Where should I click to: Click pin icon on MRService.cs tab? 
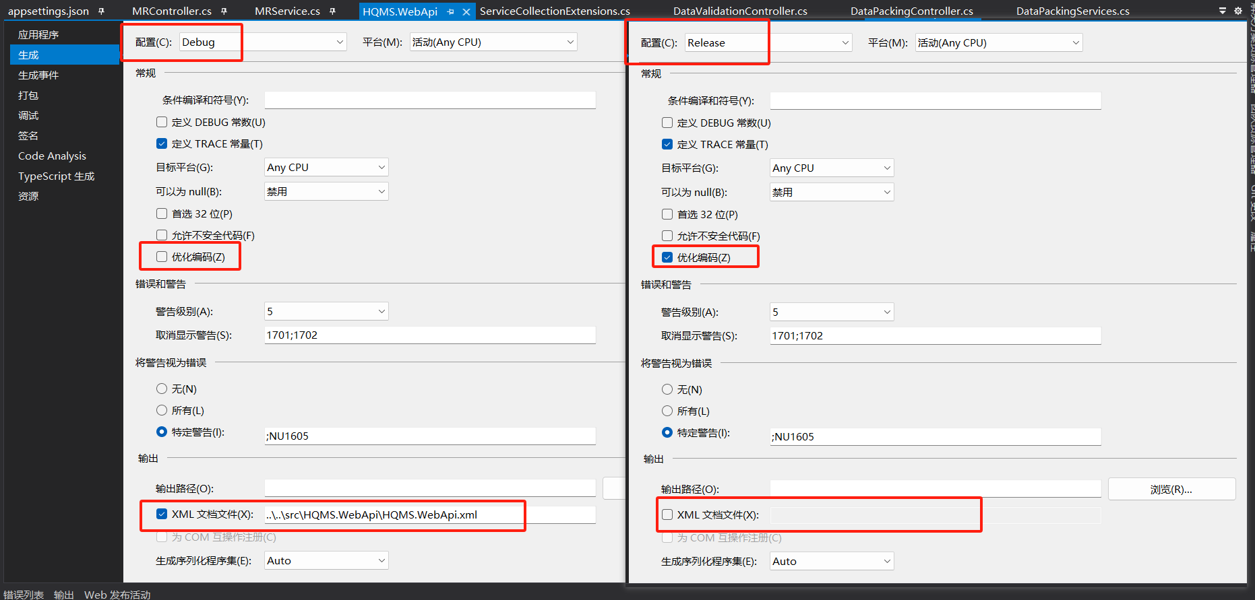pos(332,11)
